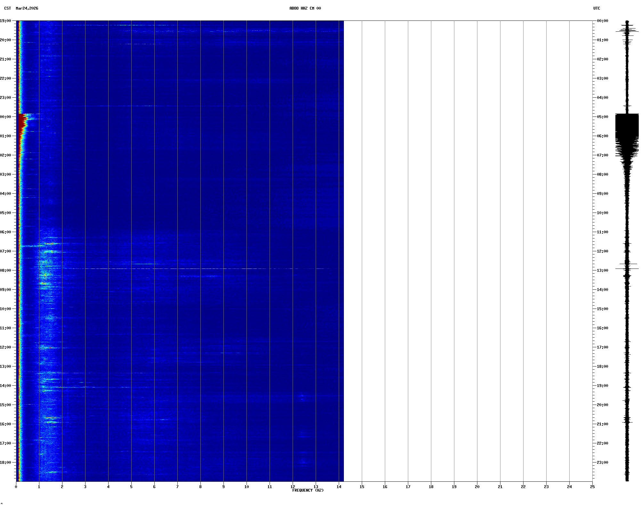Click the 05:00 UTC time marker on right axis
The image size is (641, 507).
click(x=602, y=117)
